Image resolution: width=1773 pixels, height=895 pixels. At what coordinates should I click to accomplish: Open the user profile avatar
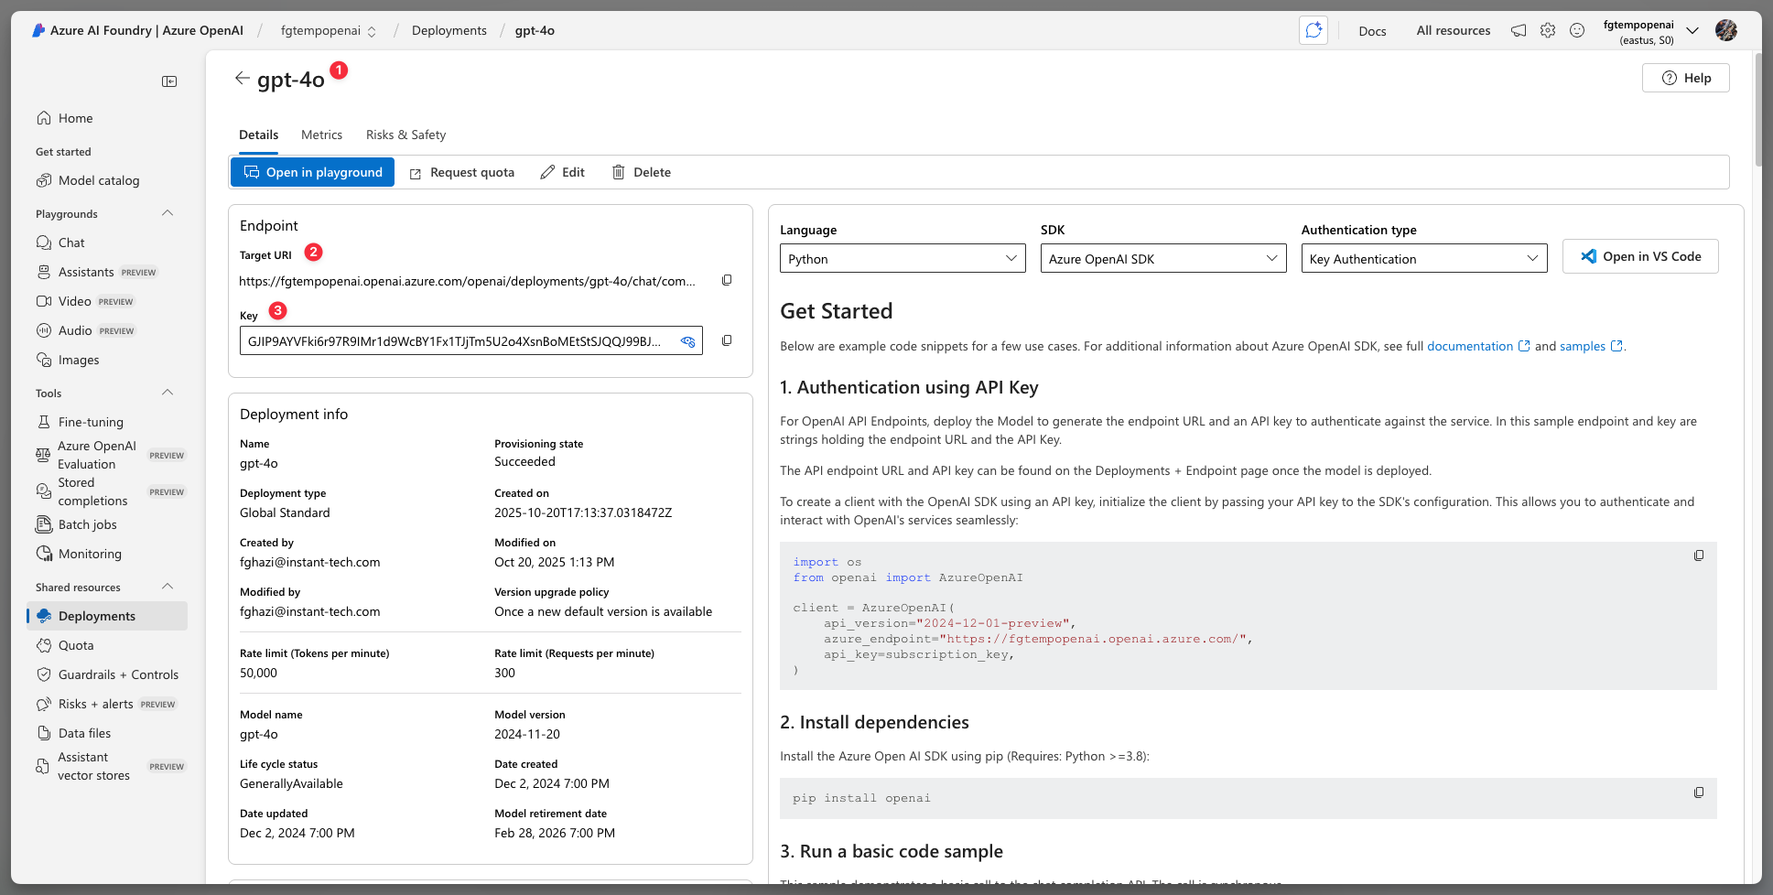point(1726,30)
